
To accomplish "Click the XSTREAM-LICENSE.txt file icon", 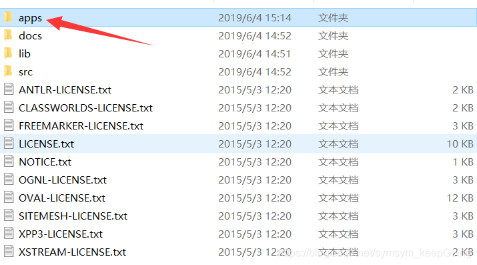I will click(x=9, y=251).
